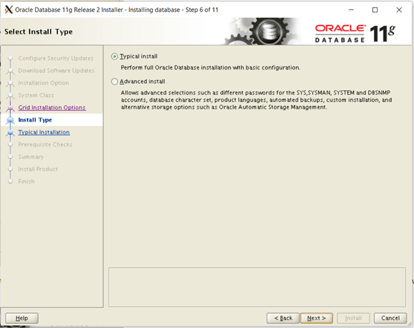Click the Select Install Type heading
This screenshot has height=328, width=414.
(39, 32)
